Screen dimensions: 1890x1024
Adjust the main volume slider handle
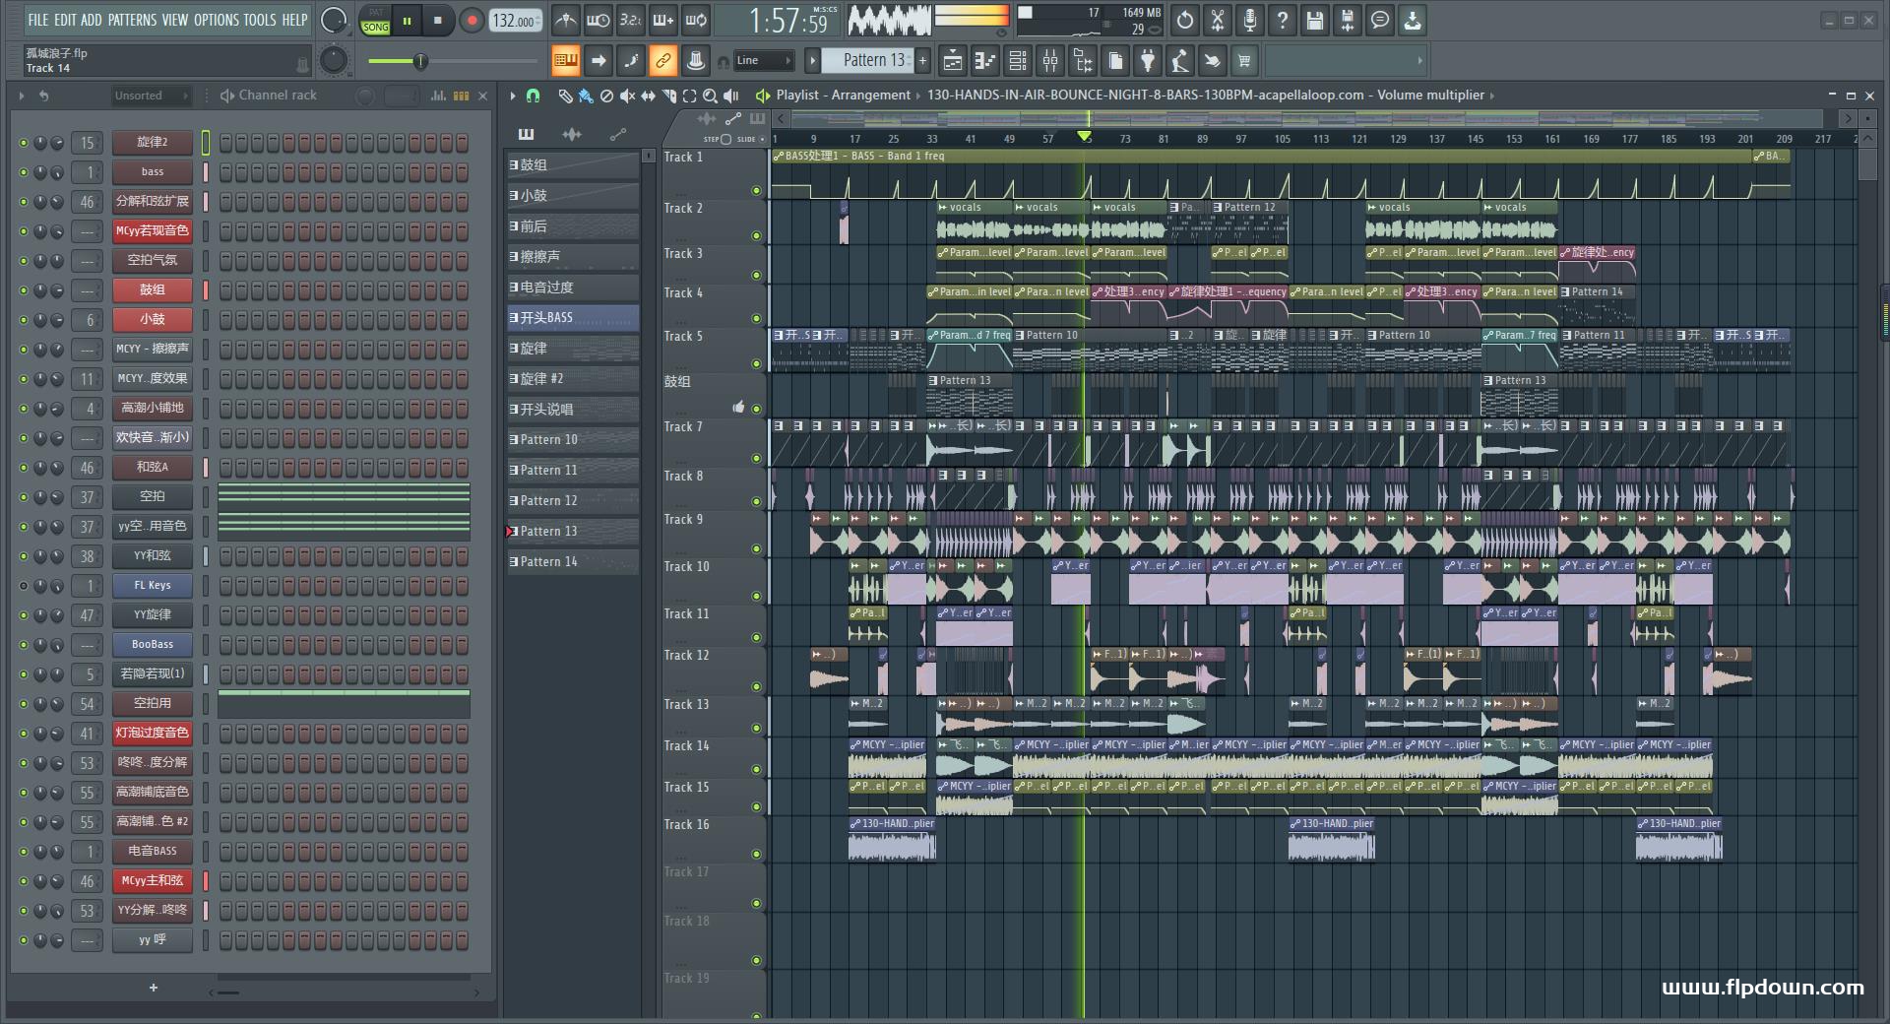coord(420,62)
